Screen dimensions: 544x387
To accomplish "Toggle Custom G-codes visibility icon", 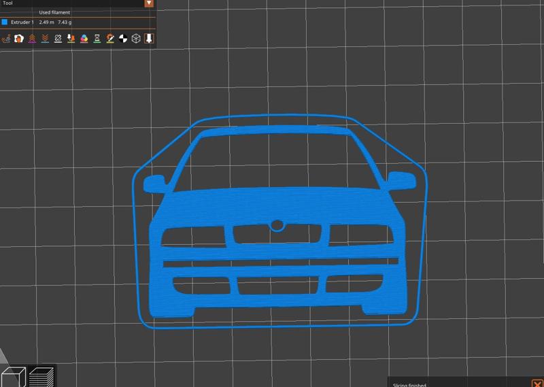I will click(110, 39).
